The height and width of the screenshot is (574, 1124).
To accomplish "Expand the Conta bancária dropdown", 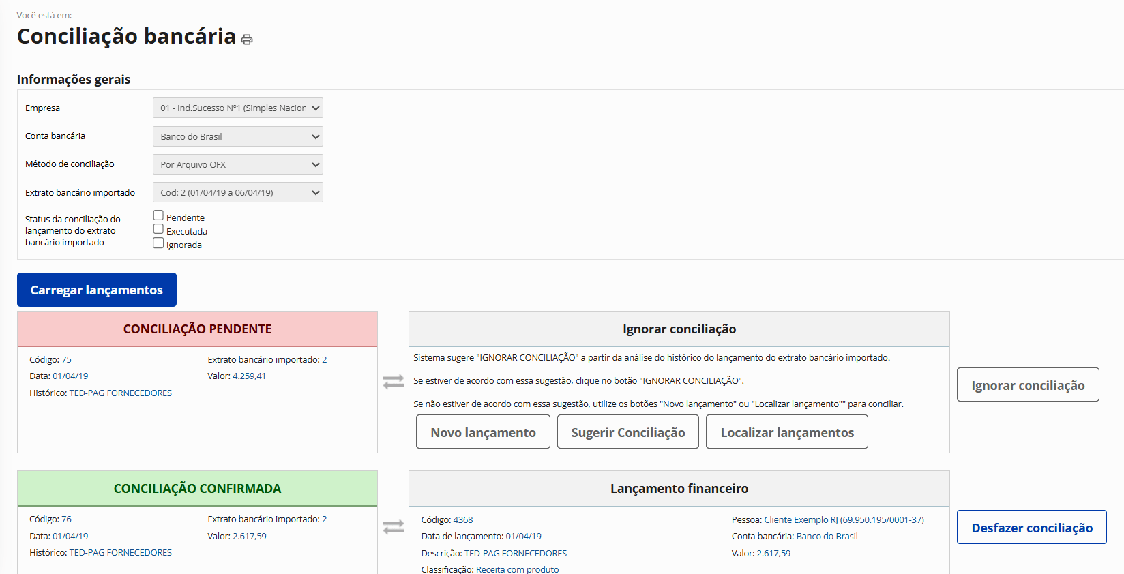I will 237,136.
